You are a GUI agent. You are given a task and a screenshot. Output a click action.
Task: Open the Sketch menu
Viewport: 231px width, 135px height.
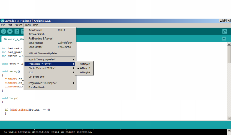[18, 25]
